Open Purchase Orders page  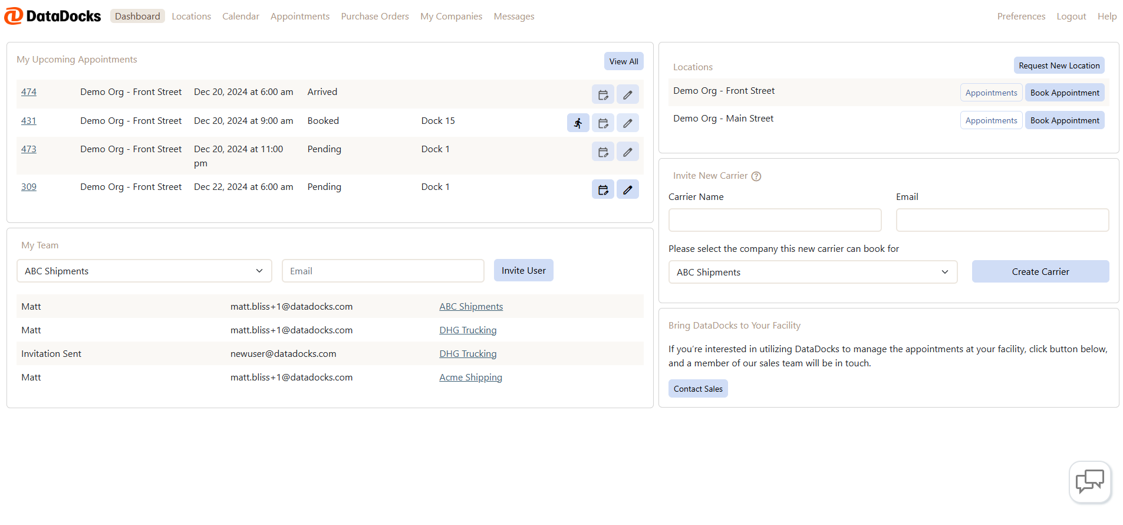pos(375,16)
